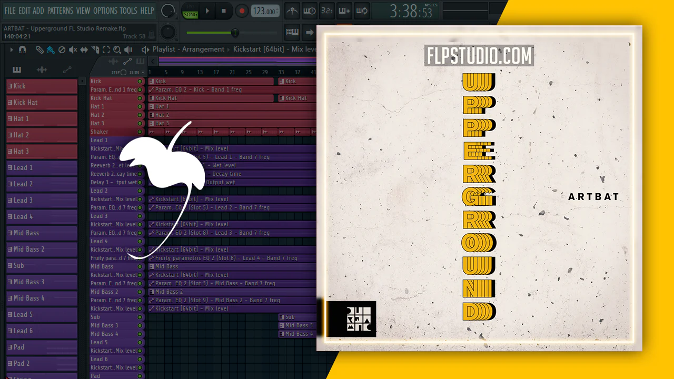Select Kick Hat pattern in picker panel

(x=42, y=102)
